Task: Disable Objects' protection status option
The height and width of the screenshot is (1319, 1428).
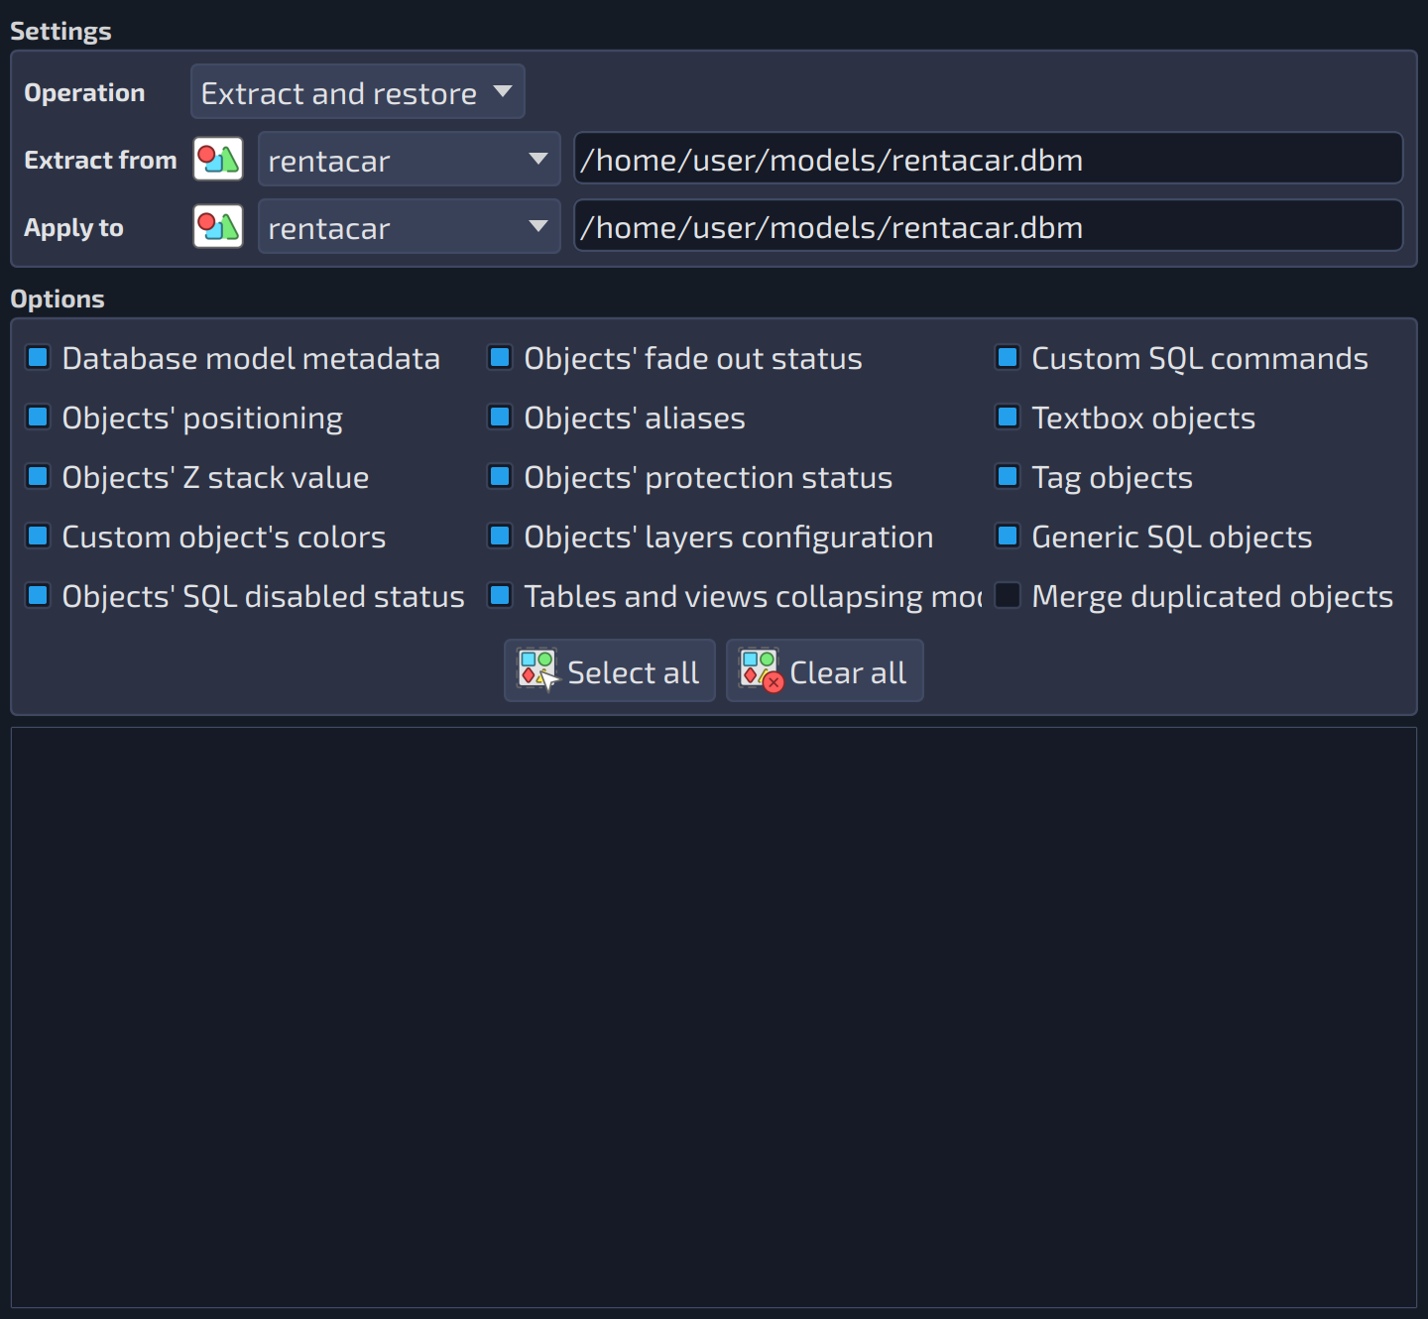Action: (x=500, y=476)
